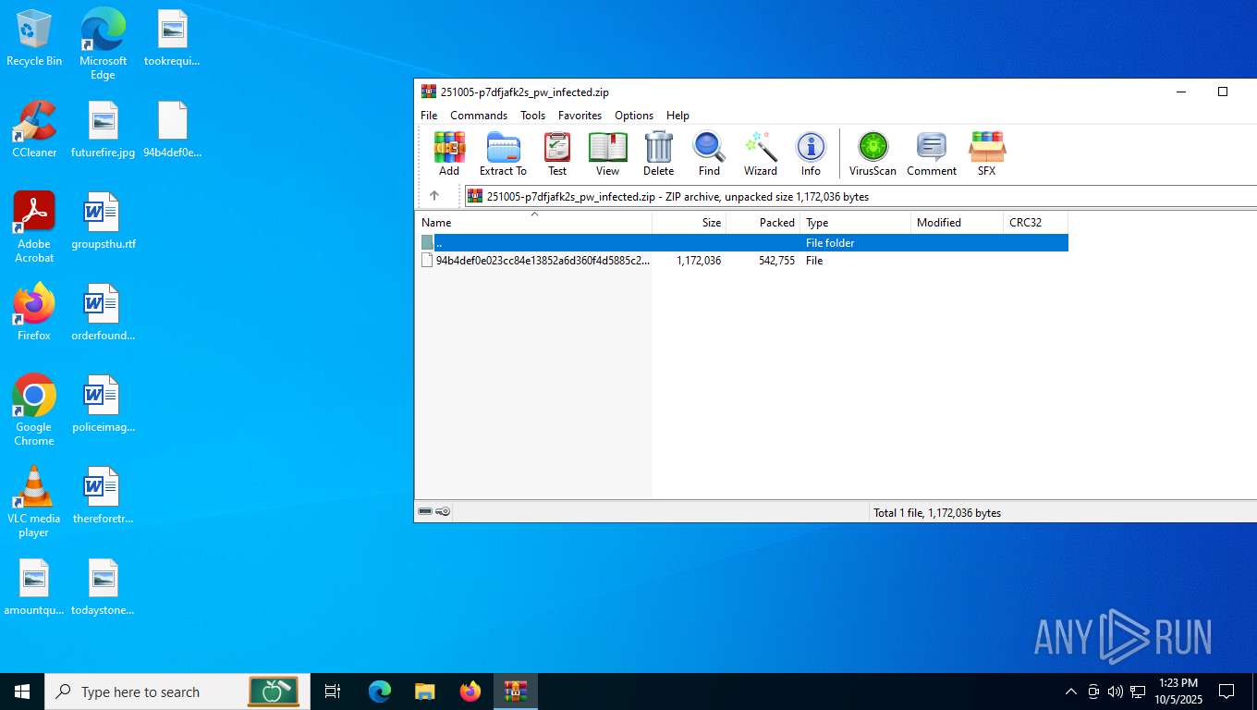Image resolution: width=1257 pixels, height=710 pixels.
Task: Select the amountqu... desktop image file
Action: [34, 586]
